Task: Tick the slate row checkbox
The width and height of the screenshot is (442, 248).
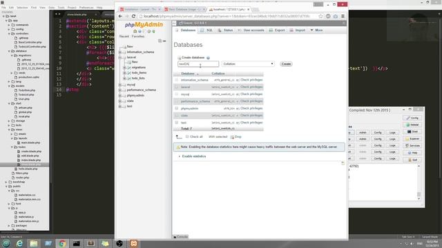Action: pos(177,115)
